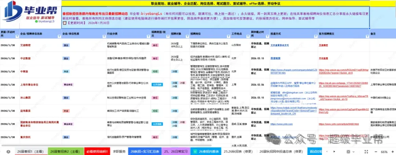
Task: Click 事业单位 tag in 上海市事业单位 row
Action: pyautogui.click(x=68, y=84)
